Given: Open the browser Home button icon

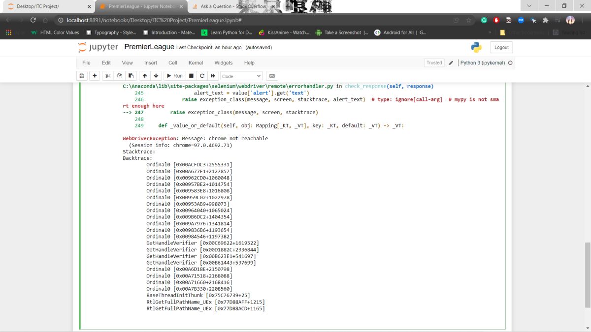Looking at the screenshot, I should pos(45,20).
